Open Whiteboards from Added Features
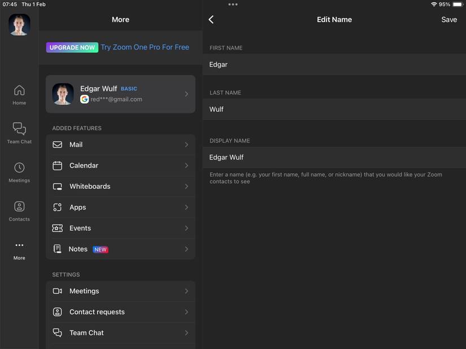 120,186
